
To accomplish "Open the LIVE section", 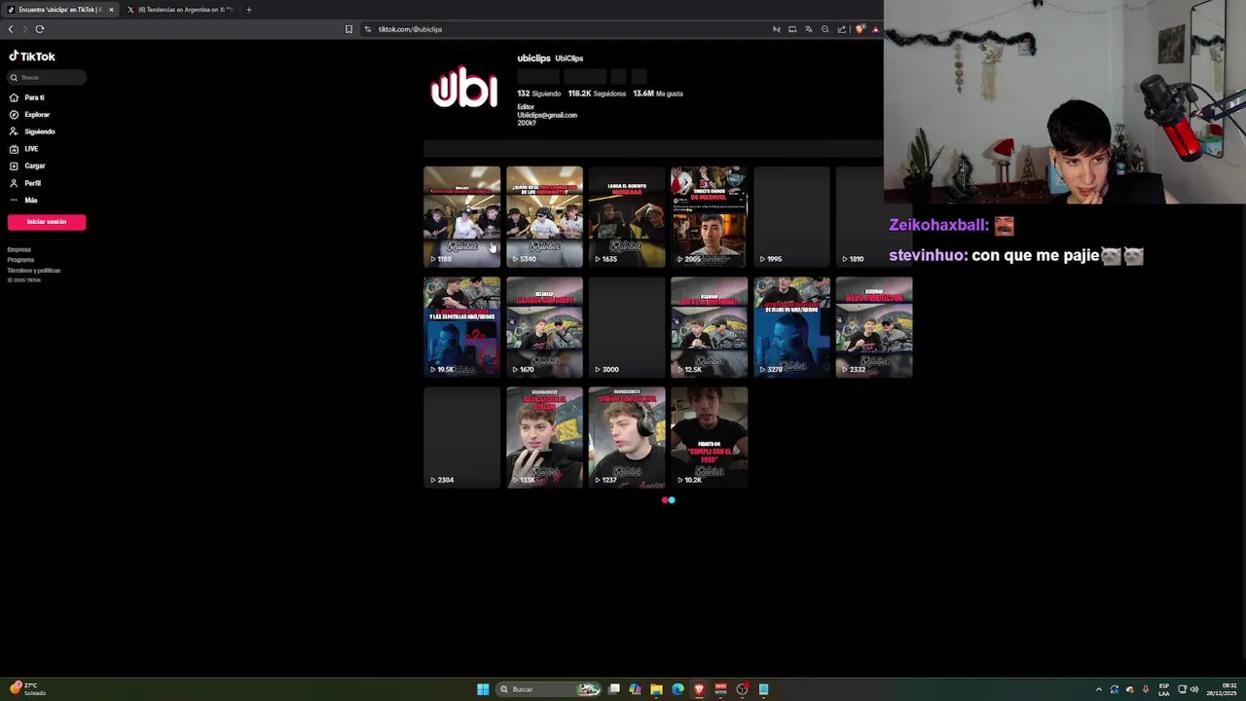I will (x=24, y=149).
